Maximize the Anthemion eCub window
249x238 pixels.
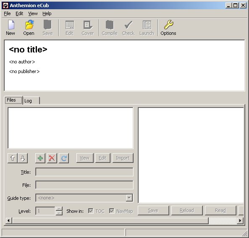pyautogui.click(x=235, y=5)
